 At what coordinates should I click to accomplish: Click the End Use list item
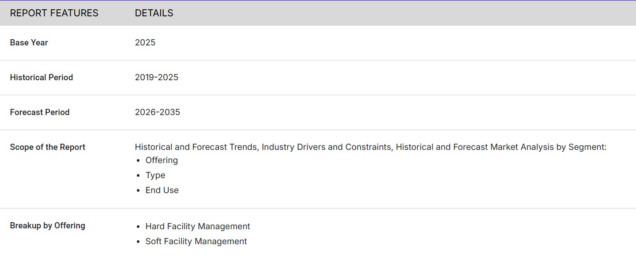point(162,190)
